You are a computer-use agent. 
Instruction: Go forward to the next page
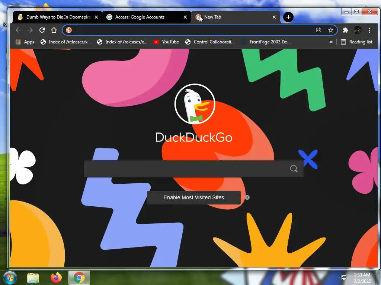click(x=30, y=30)
